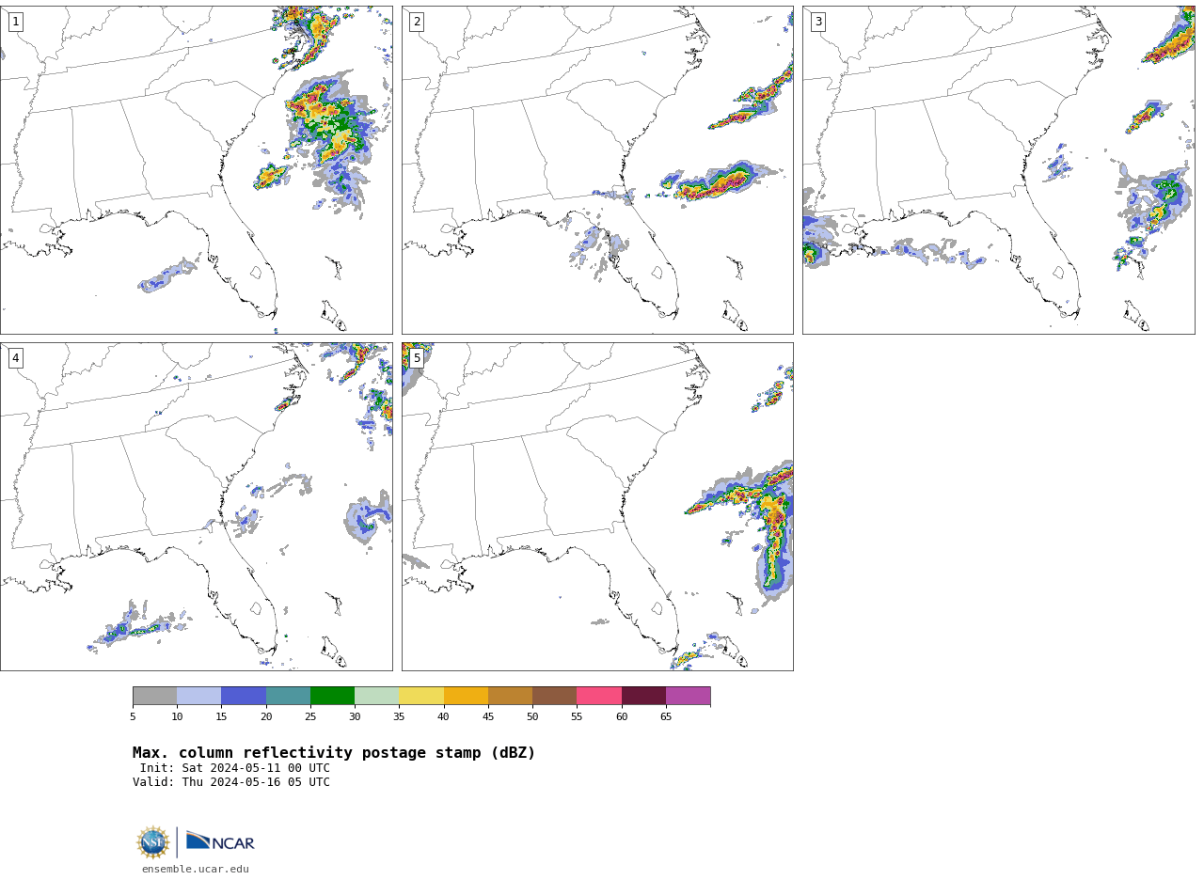This screenshot has width=1204, height=880.
Task: Click the dark green 25-30 dBZ swatch
Action: (x=332, y=696)
